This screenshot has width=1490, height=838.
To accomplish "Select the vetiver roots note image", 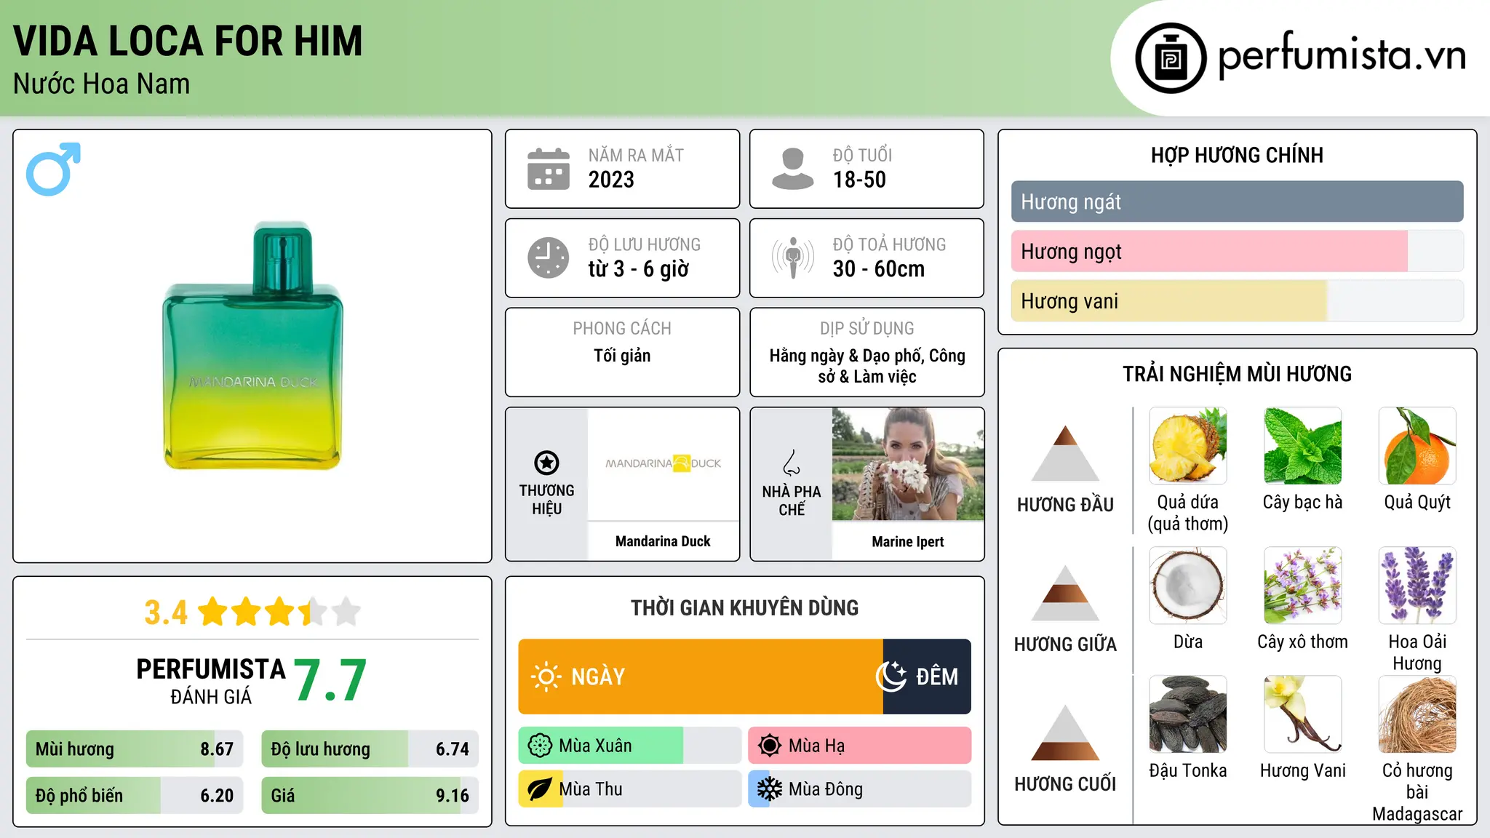I will pyautogui.click(x=1417, y=714).
